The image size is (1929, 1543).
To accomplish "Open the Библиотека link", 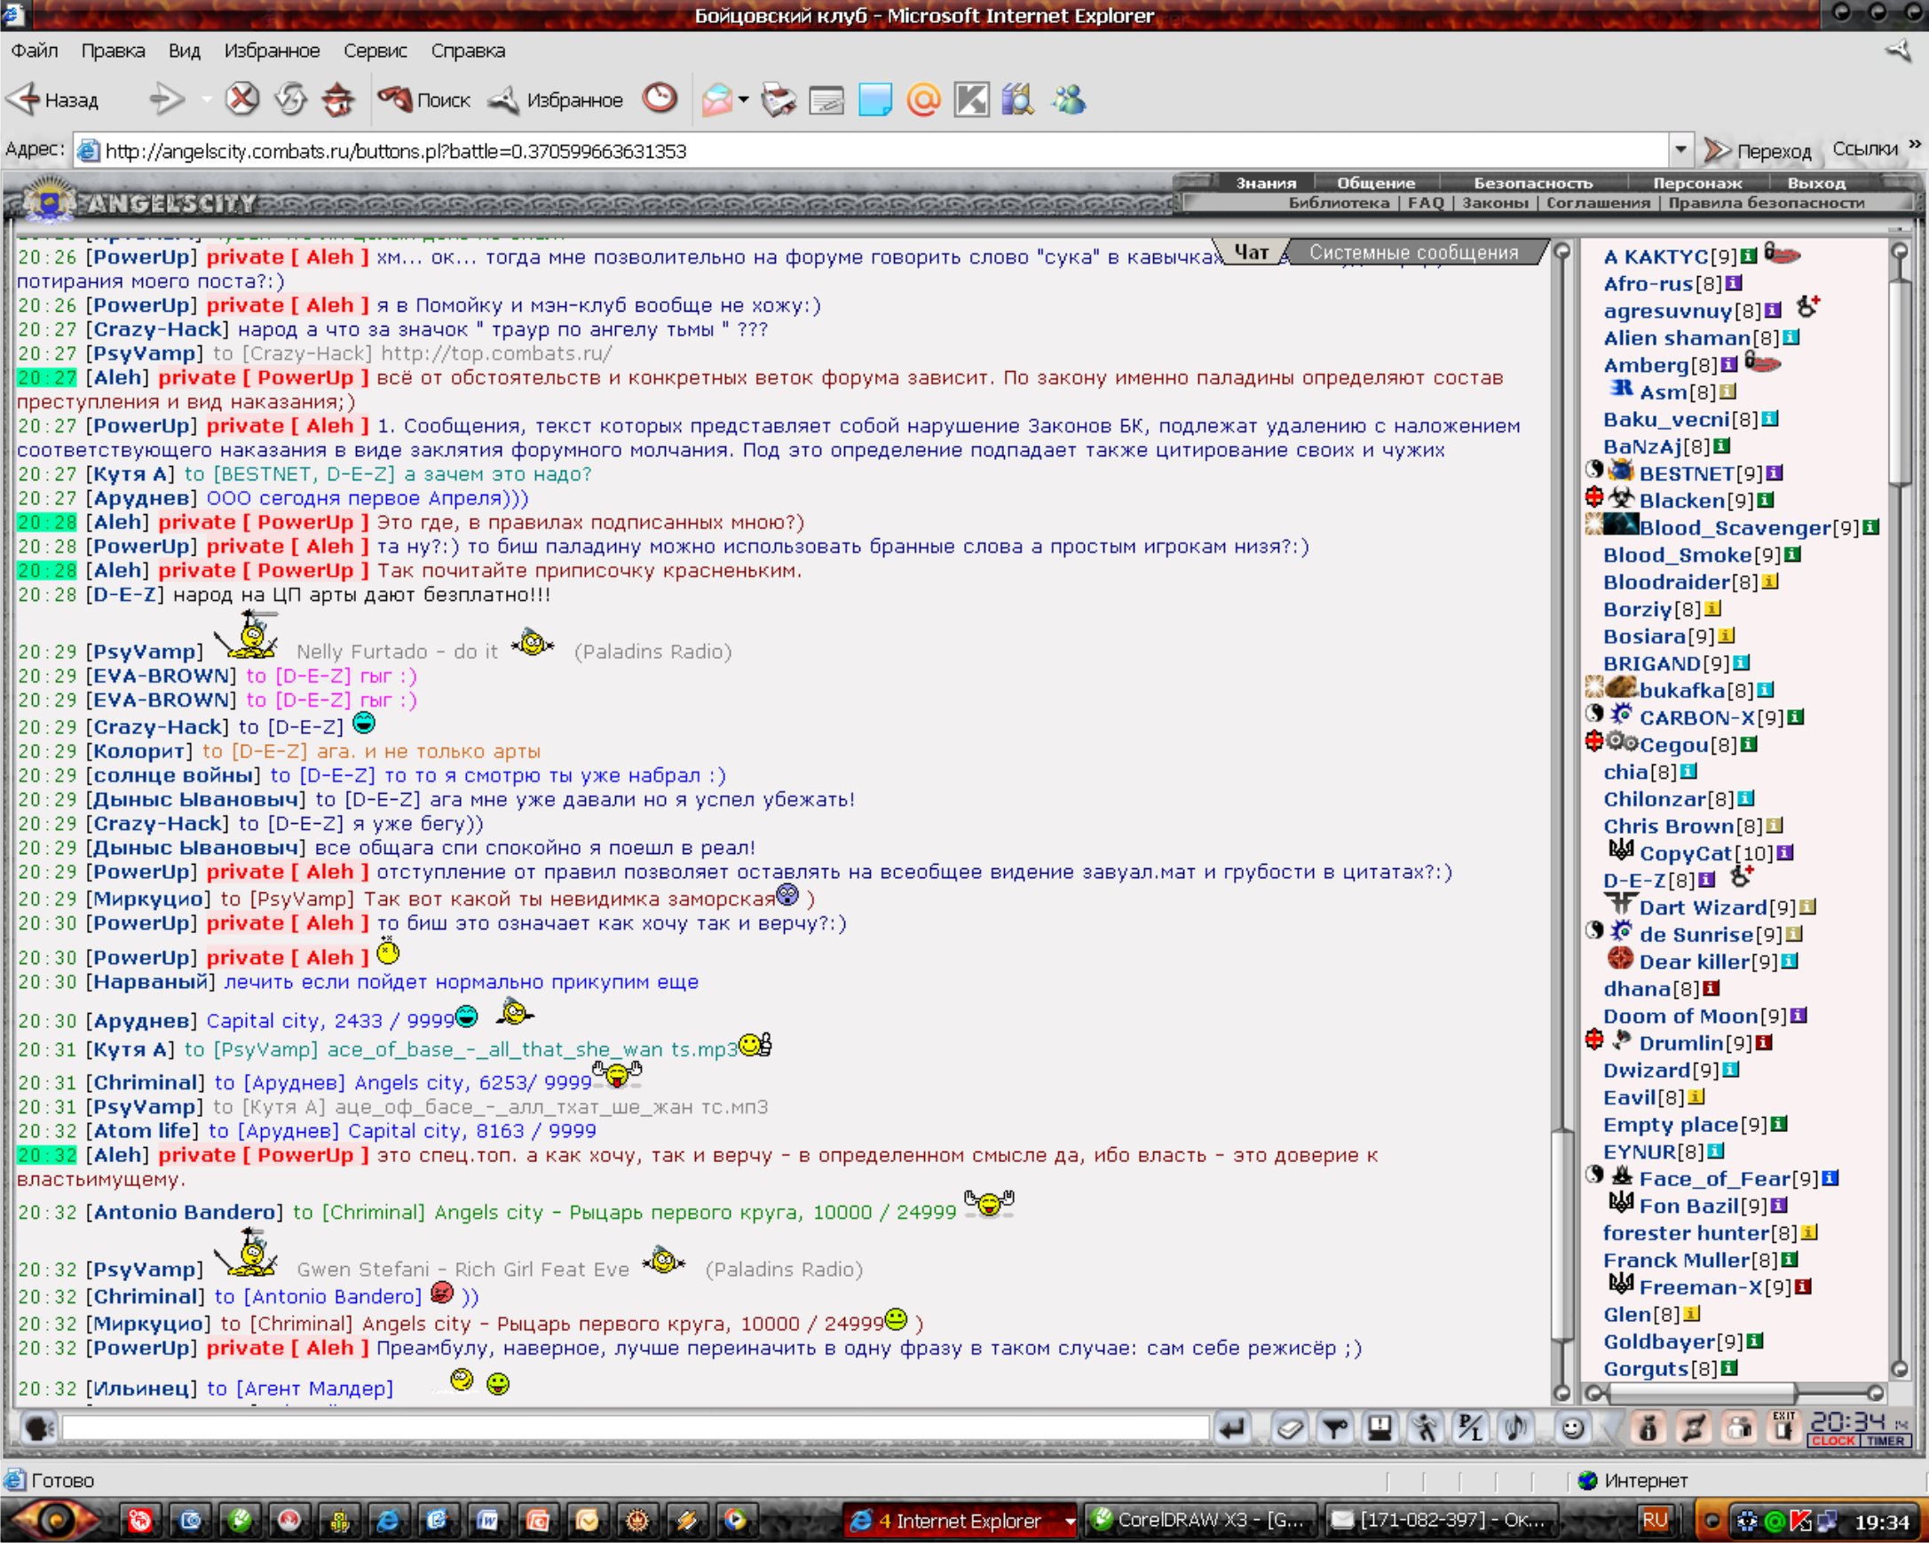I will [1339, 202].
